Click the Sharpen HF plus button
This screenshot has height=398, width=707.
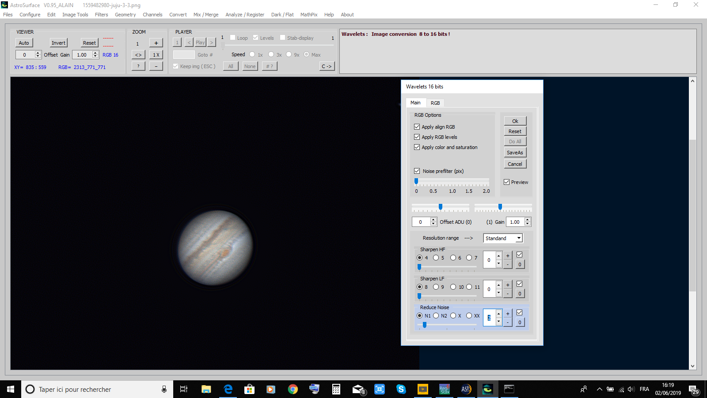(508, 256)
